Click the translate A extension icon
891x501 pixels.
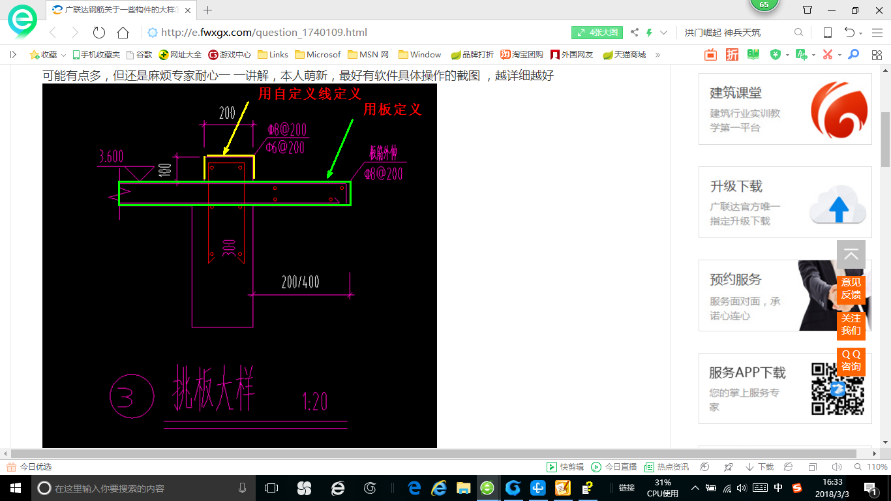(x=802, y=55)
